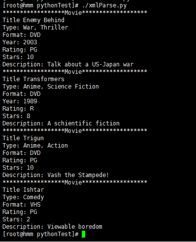Viewport: 196px width, 242px height.
Task: Click the 'Viewable boredom' description line
Action: (52, 227)
